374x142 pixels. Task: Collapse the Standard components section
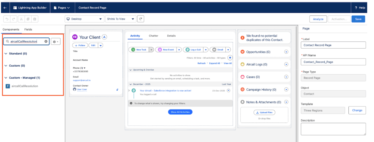click(6, 54)
